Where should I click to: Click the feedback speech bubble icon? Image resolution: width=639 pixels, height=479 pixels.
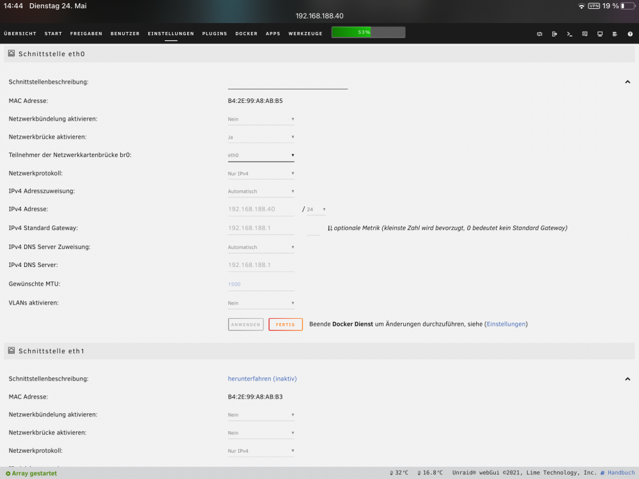pyautogui.click(x=585, y=34)
